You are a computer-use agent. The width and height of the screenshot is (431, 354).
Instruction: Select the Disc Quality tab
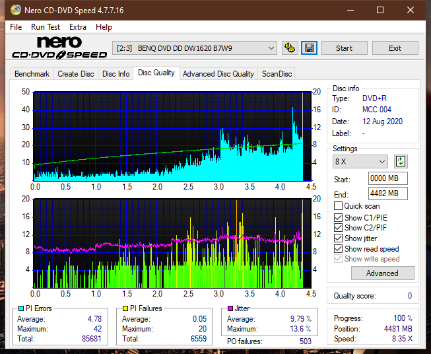click(x=156, y=73)
